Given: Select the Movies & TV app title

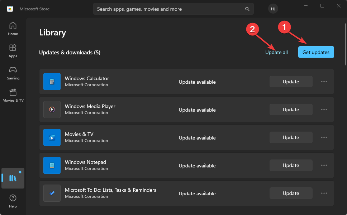Looking at the screenshot, I should pyautogui.click(x=79, y=134).
